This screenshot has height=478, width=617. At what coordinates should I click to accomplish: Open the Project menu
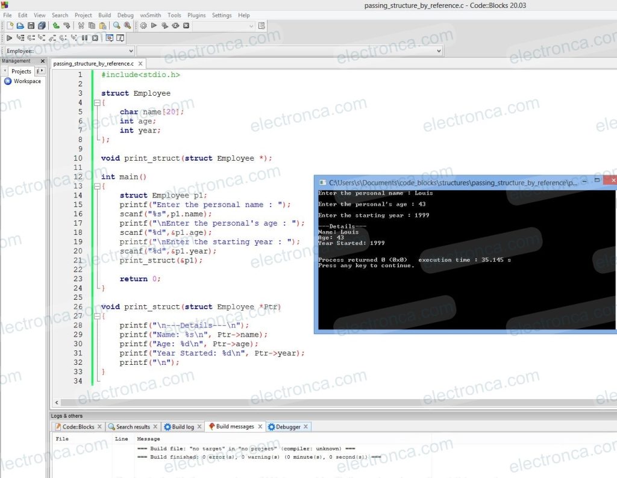click(x=83, y=15)
